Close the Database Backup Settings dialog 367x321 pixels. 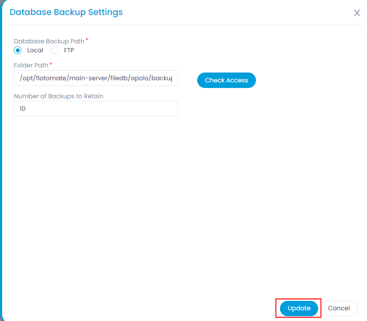click(357, 13)
